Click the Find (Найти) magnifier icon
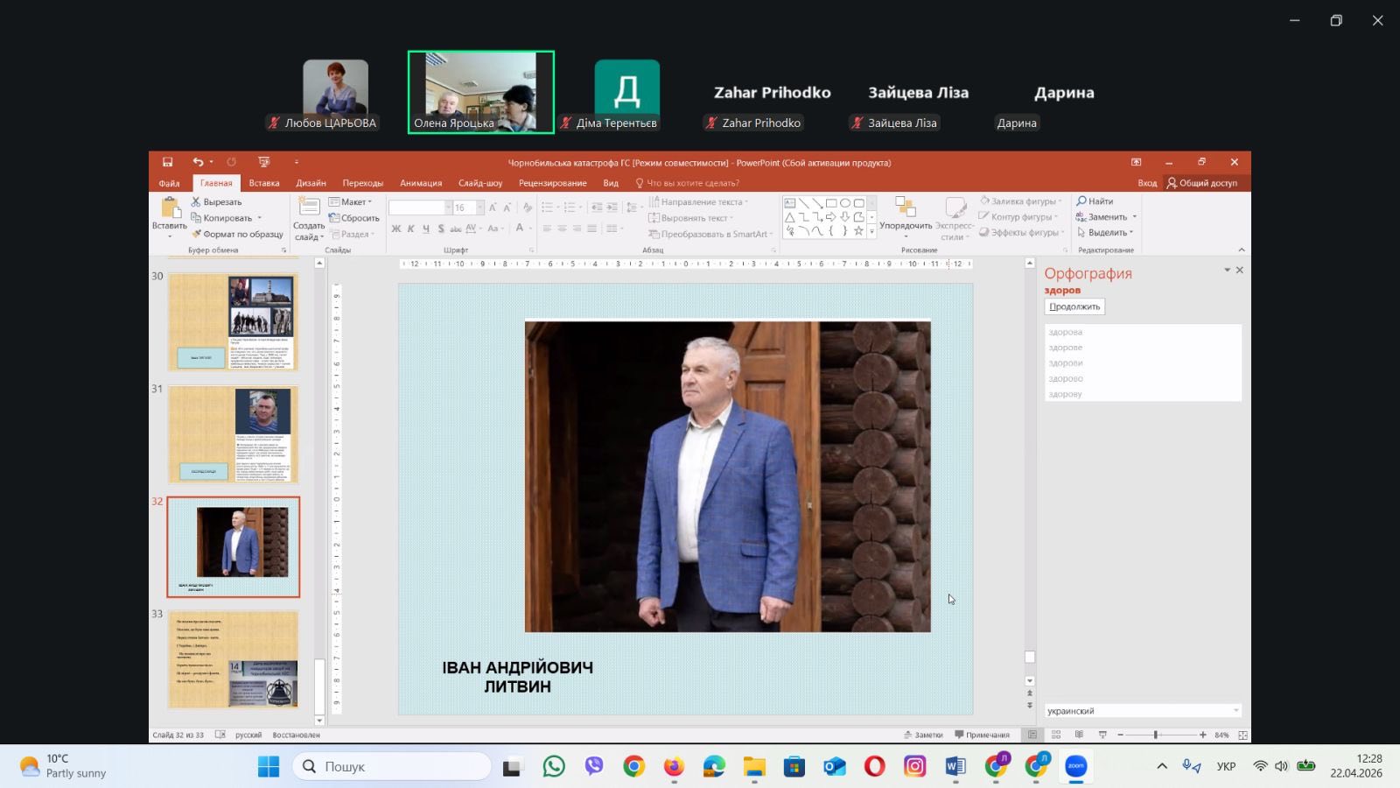The width and height of the screenshot is (1400, 788). (x=1081, y=201)
